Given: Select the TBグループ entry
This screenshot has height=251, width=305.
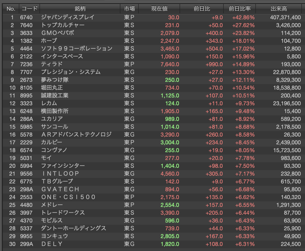Looking at the screenshot, I should [57, 181].
